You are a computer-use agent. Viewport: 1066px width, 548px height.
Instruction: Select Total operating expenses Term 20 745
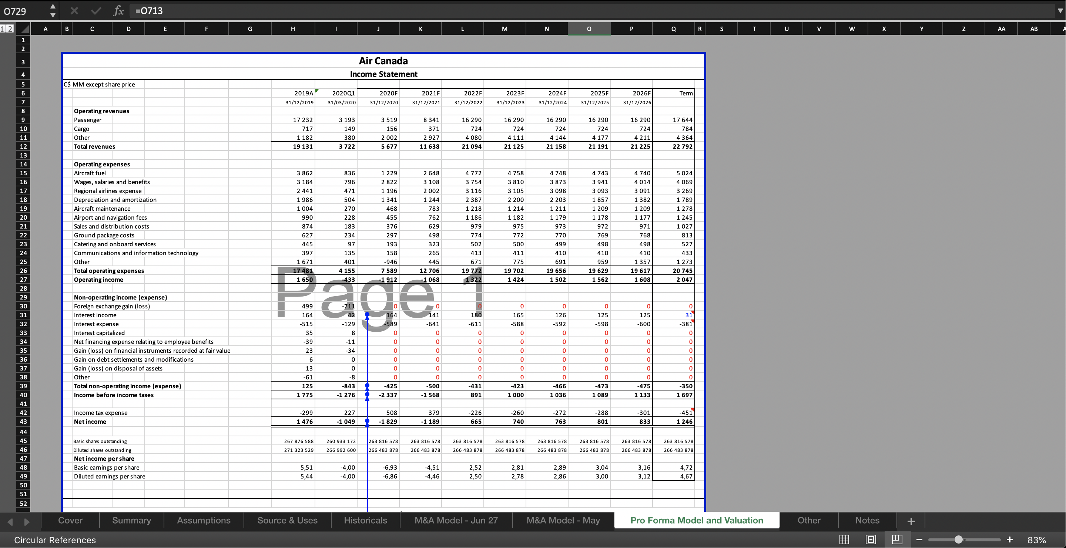[673, 271]
